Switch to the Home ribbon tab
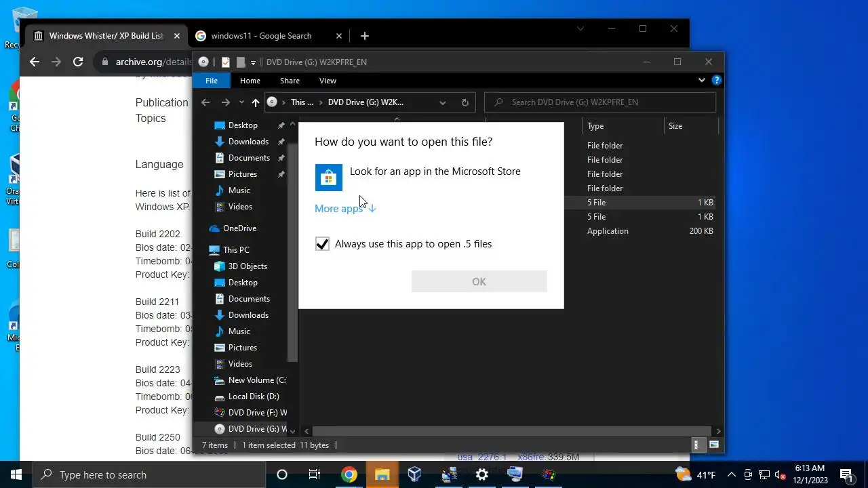 click(x=250, y=81)
